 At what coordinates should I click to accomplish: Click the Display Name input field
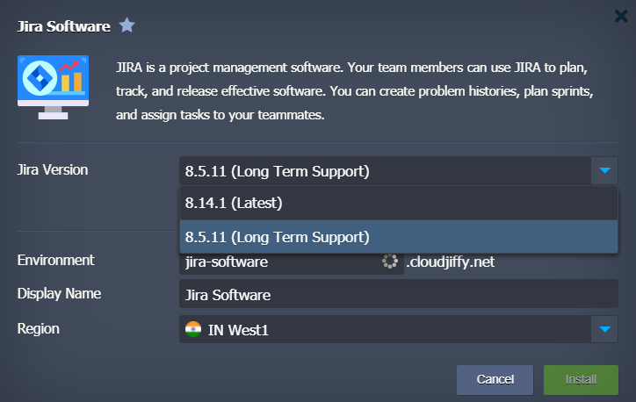[x=399, y=295]
